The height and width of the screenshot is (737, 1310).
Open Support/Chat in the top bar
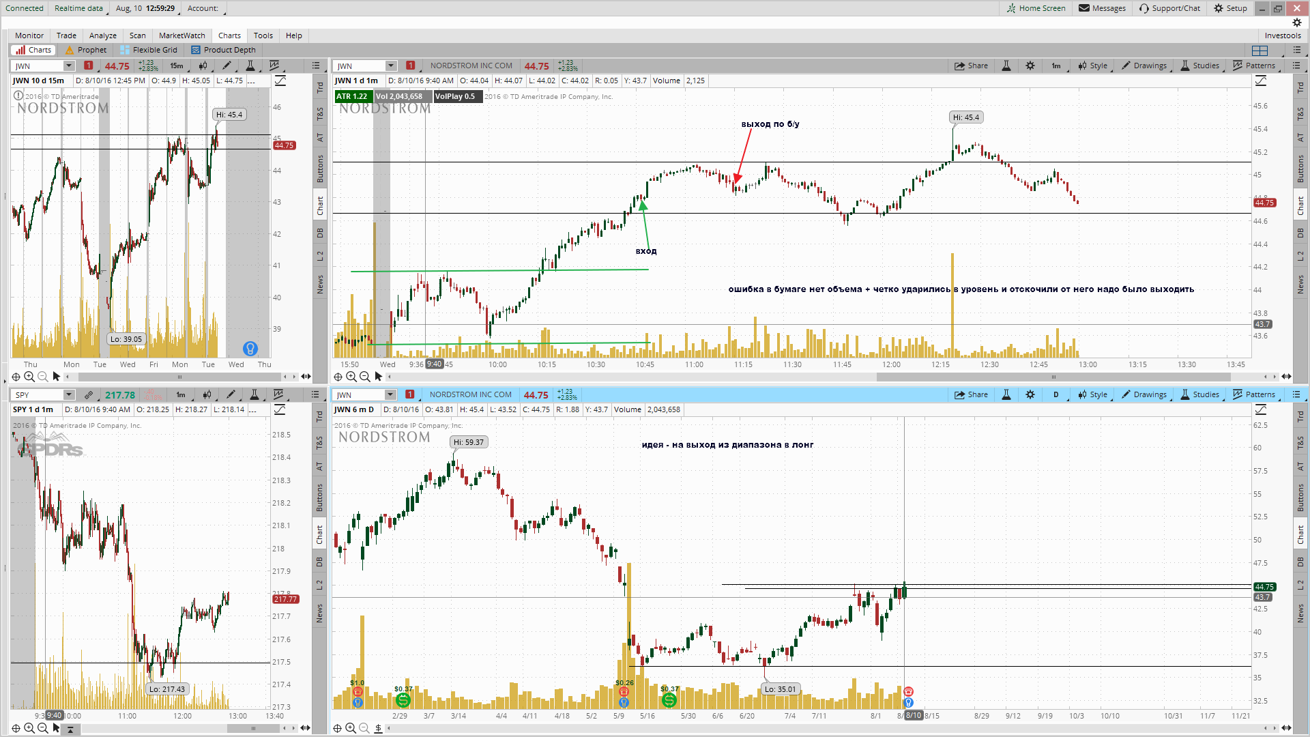[1169, 8]
